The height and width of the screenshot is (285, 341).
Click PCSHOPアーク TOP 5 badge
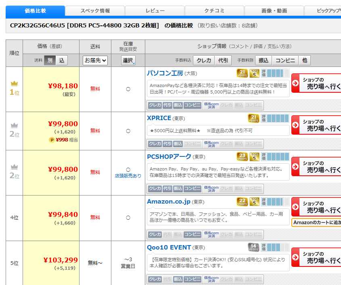point(254,157)
